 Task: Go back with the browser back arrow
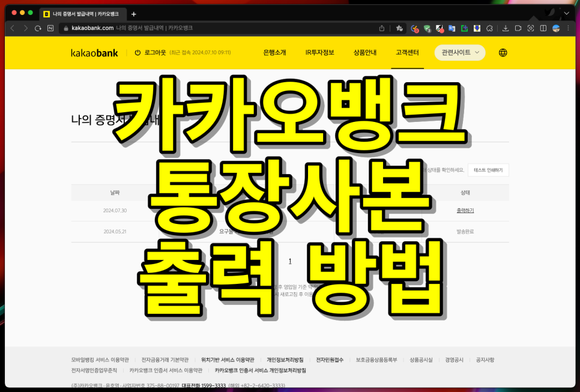tap(13, 28)
